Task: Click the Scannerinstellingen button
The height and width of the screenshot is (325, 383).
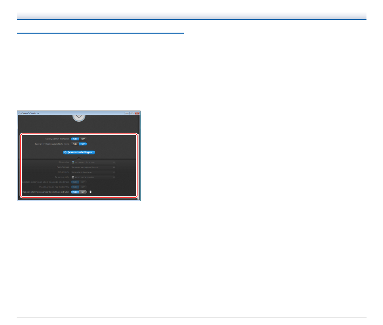Action: click(79, 152)
